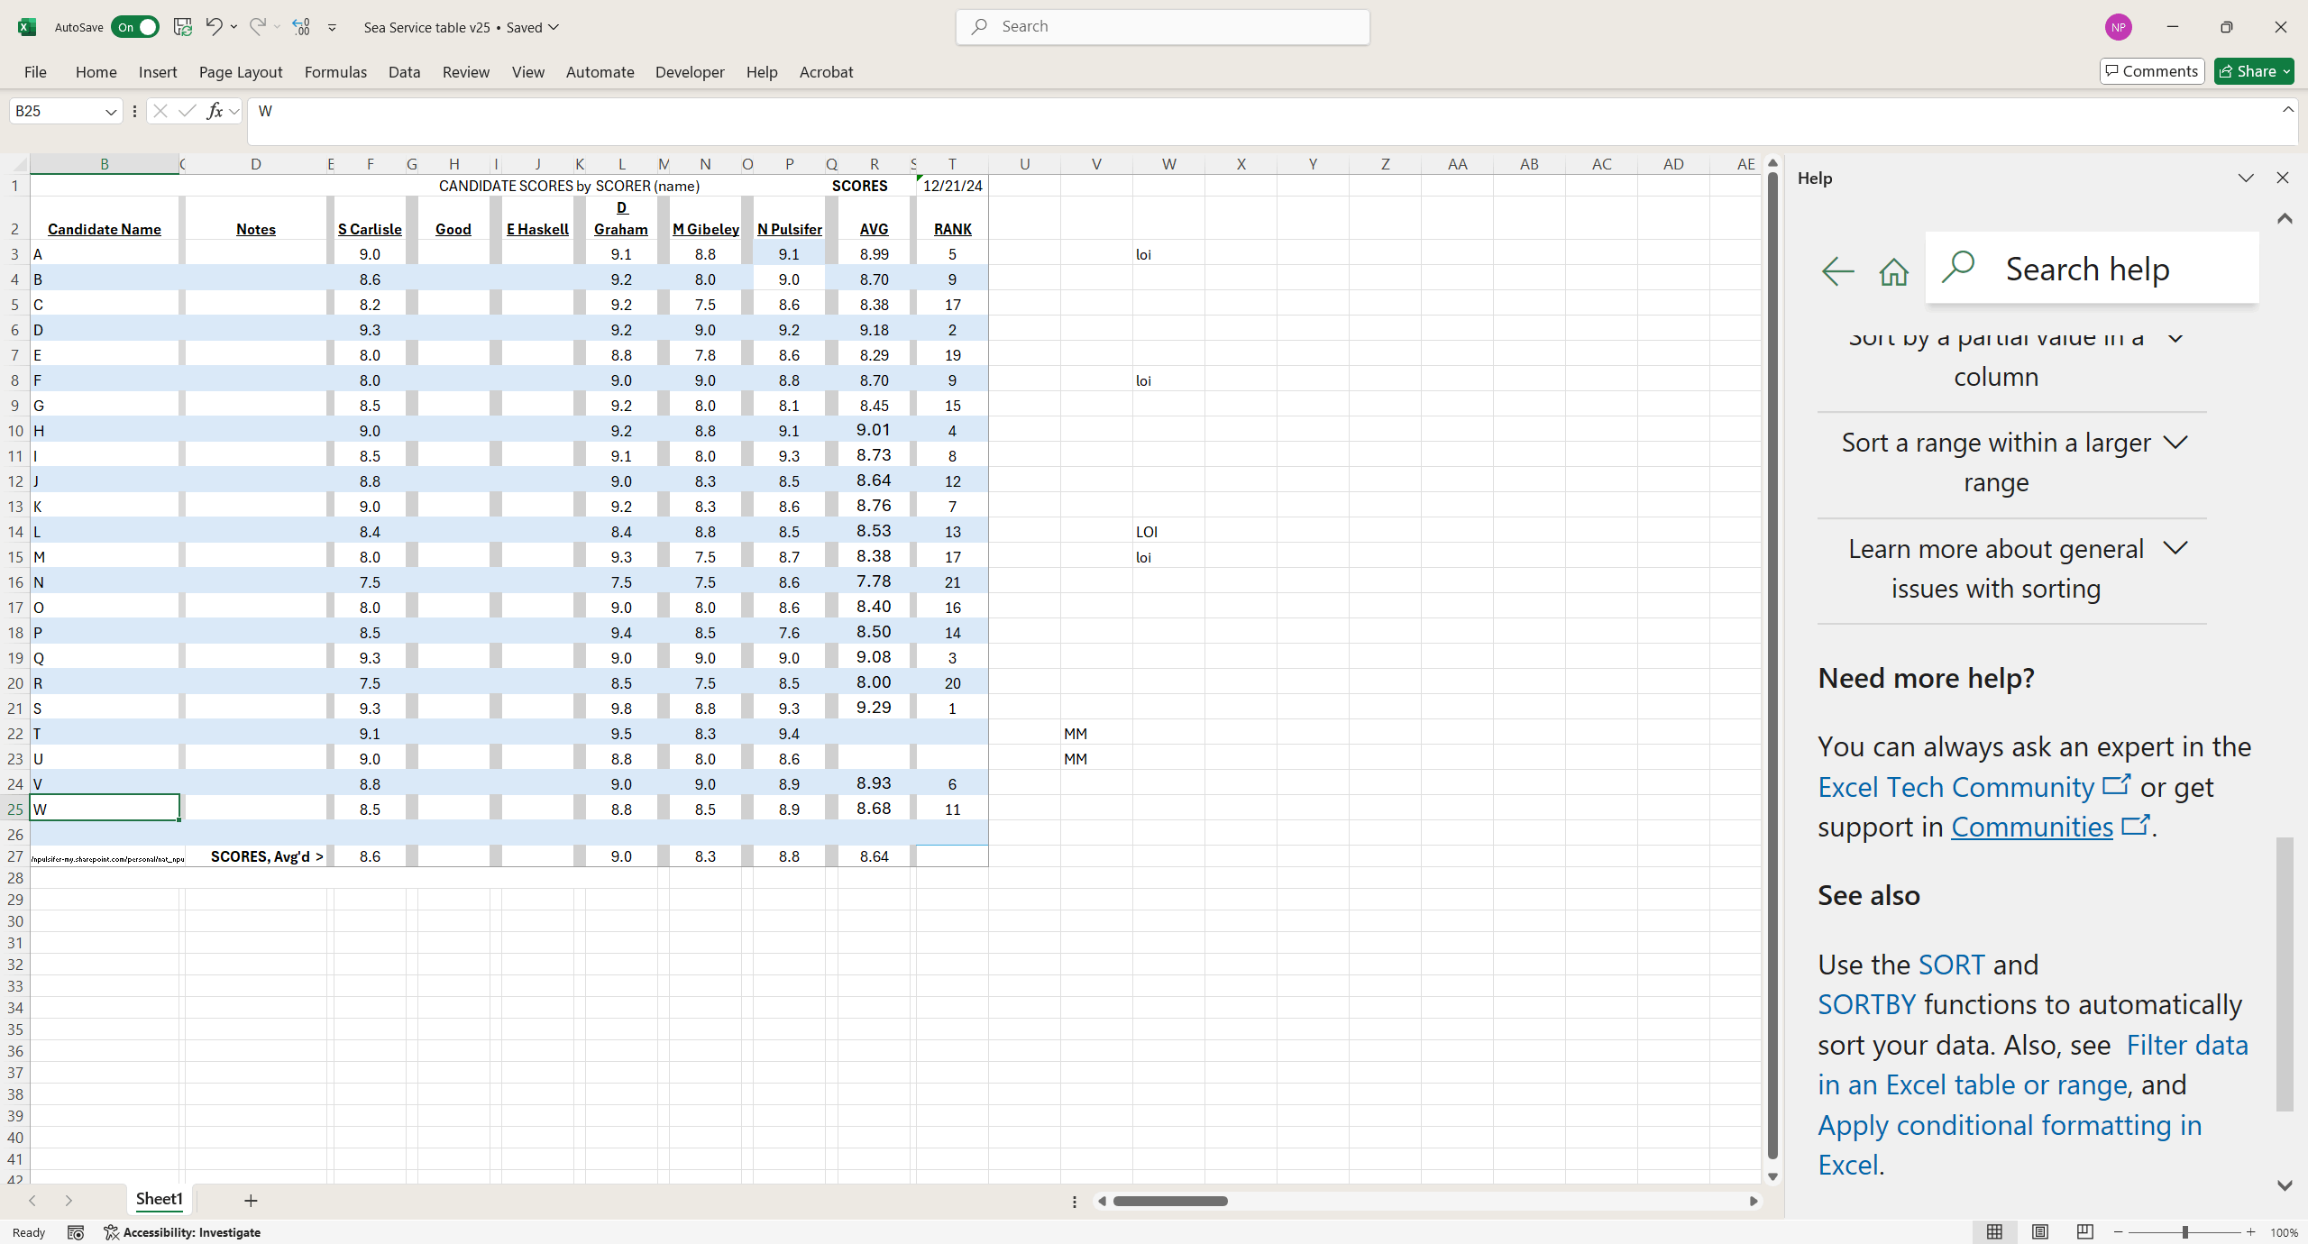This screenshot has width=2308, height=1244.
Task: Click the Select All corner triangle
Action: 17,164
